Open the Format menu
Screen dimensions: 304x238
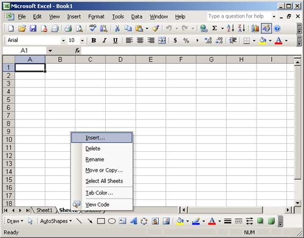point(96,16)
